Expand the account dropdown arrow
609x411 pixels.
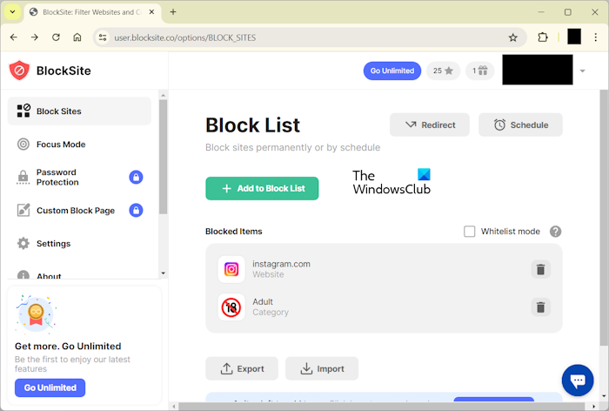(583, 71)
